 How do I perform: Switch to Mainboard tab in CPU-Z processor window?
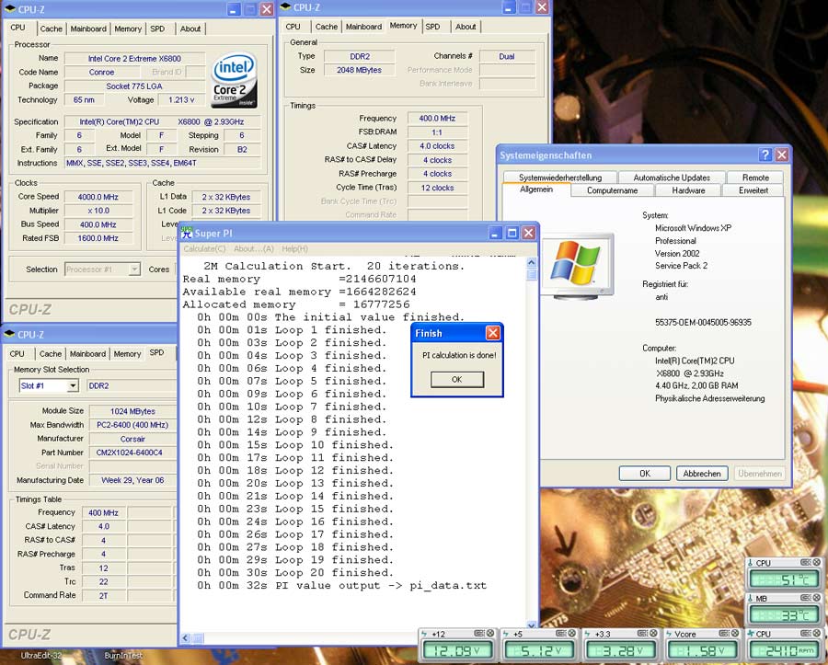click(x=88, y=29)
